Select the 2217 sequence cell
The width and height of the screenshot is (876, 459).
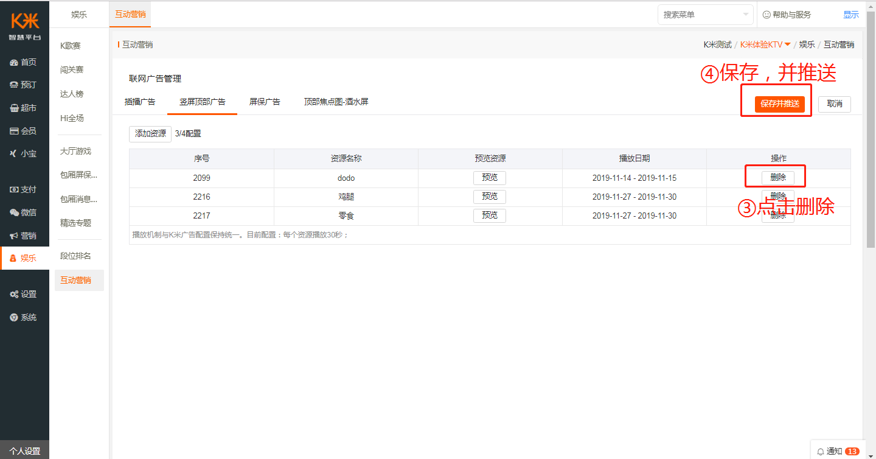(202, 216)
